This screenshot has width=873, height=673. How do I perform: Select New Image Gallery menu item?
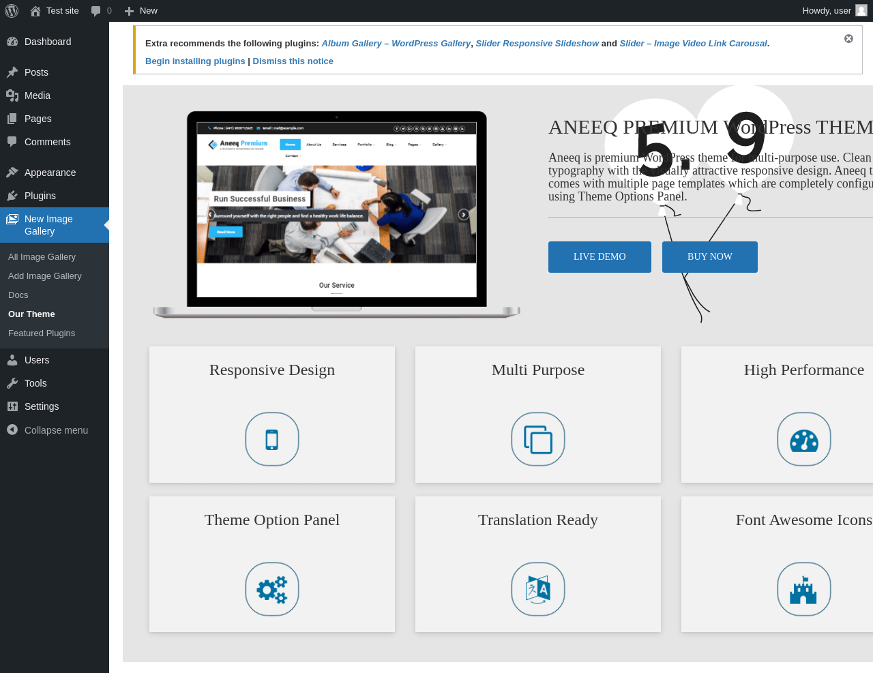55,225
